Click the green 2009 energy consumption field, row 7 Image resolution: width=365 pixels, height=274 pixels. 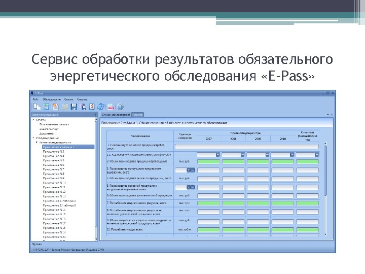(258, 203)
